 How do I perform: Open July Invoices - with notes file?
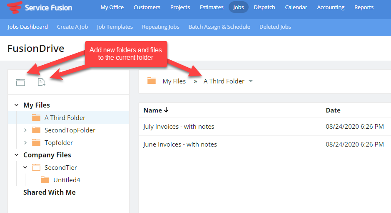click(179, 127)
